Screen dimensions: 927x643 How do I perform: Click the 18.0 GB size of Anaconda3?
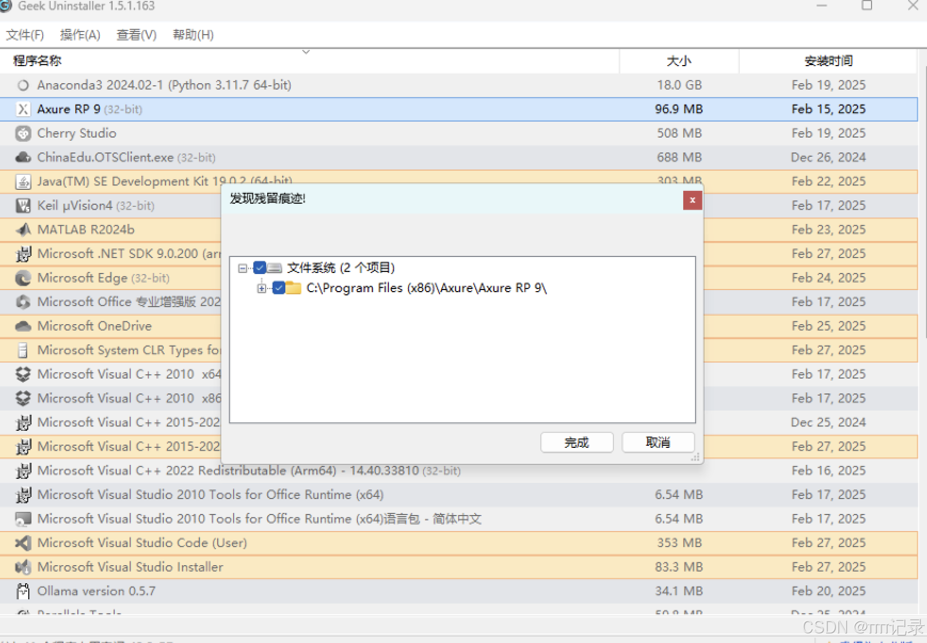click(x=679, y=85)
